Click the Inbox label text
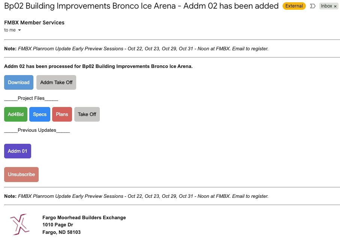The width and height of the screenshot is (340, 241). [x=326, y=6]
